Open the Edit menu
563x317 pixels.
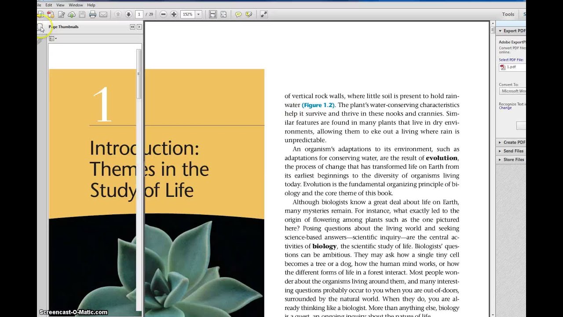pyautogui.click(x=48, y=5)
